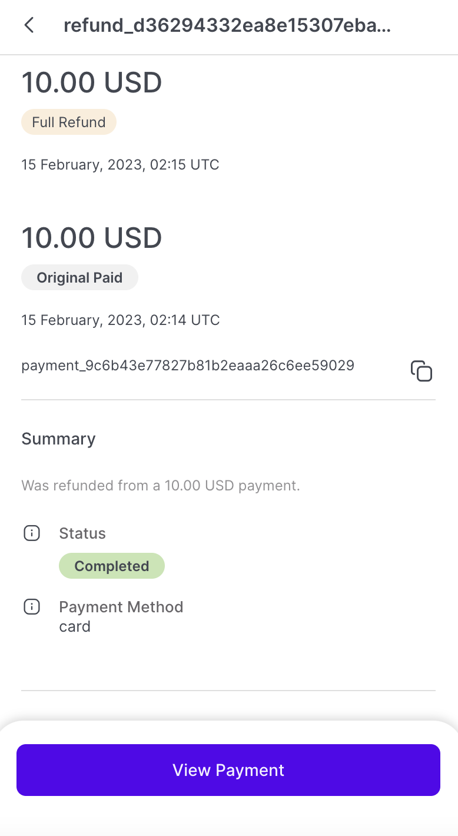
Task: Click the refund ID title in header
Action: pos(227,26)
